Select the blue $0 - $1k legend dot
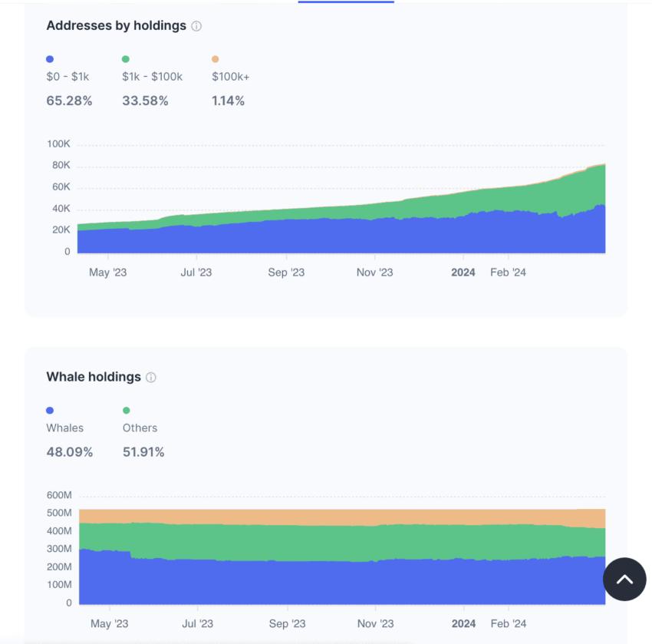Screen dimensions: 652x644 pos(48,57)
